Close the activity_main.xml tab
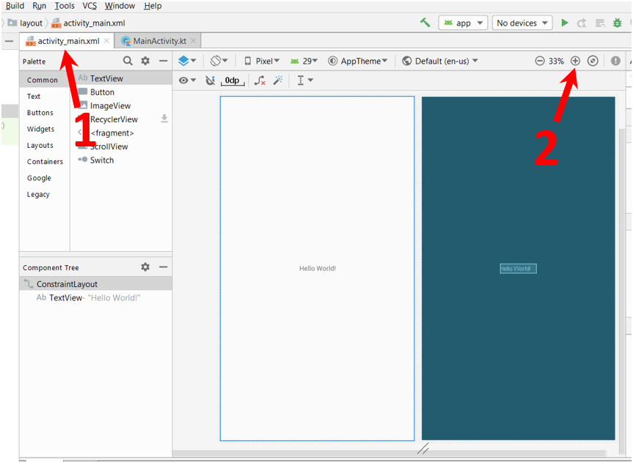The image size is (633, 462). [x=106, y=41]
